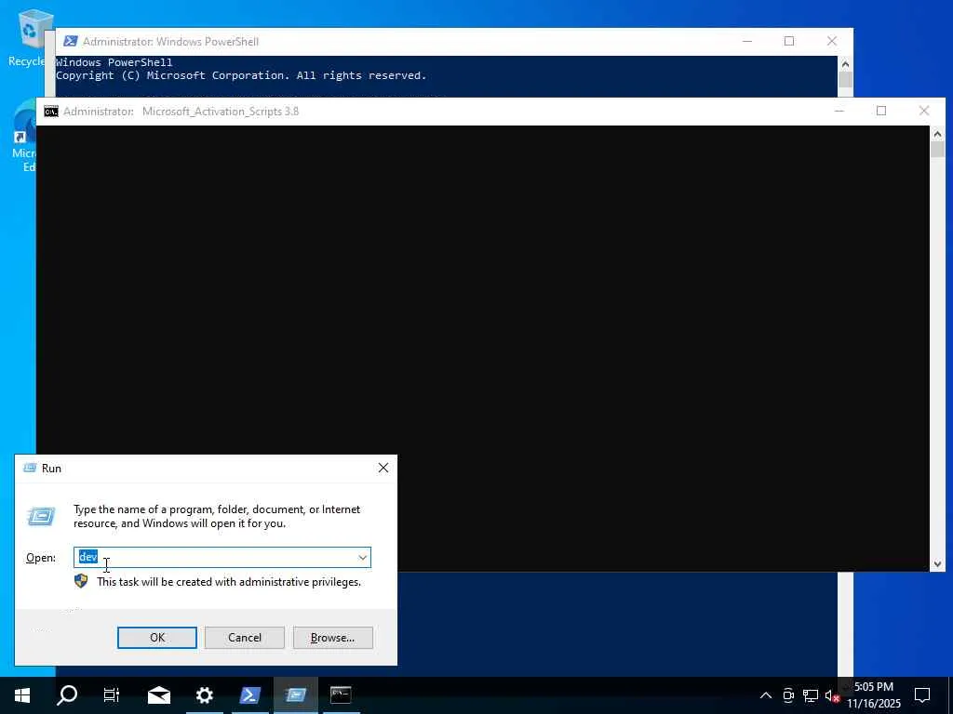
Task: Open taskbar Search magnifier
Action: 67,695
